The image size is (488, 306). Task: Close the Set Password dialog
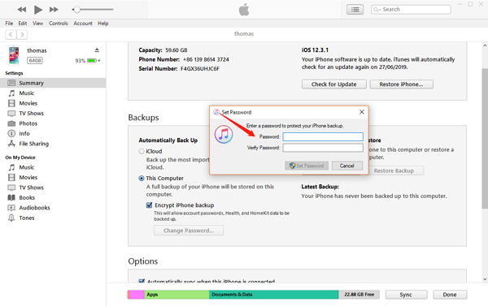362,112
